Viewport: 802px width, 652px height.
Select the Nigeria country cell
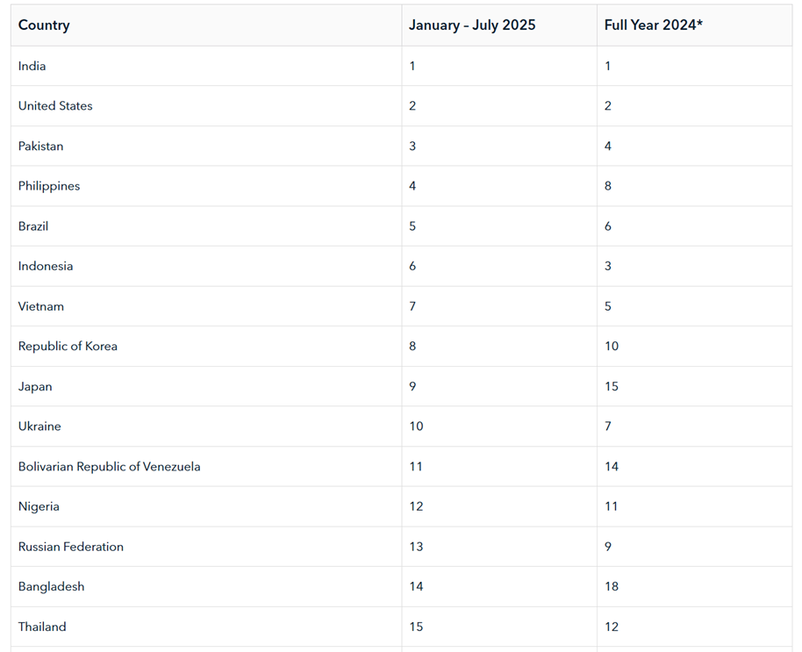(39, 506)
